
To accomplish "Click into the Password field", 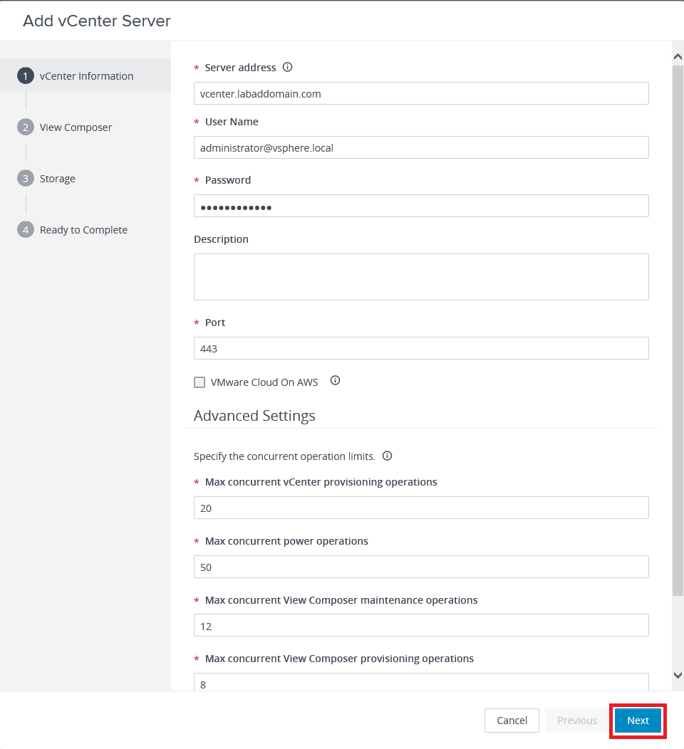I will (420, 206).
